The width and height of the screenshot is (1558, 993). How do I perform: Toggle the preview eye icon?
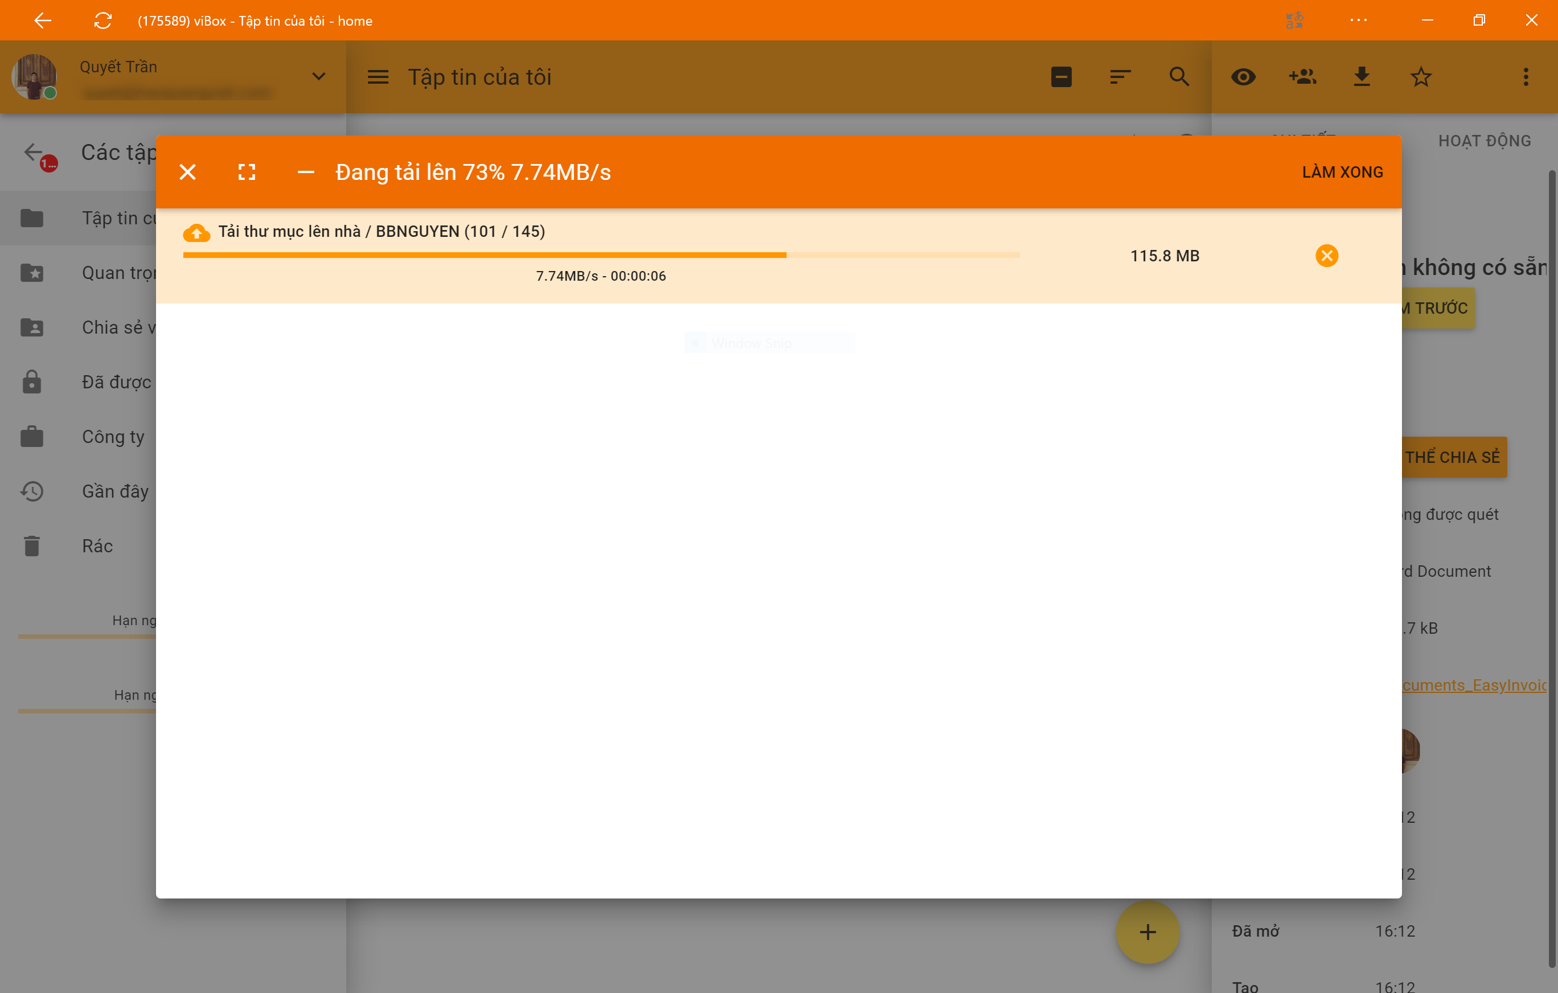pyautogui.click(x=1243, y=77)
